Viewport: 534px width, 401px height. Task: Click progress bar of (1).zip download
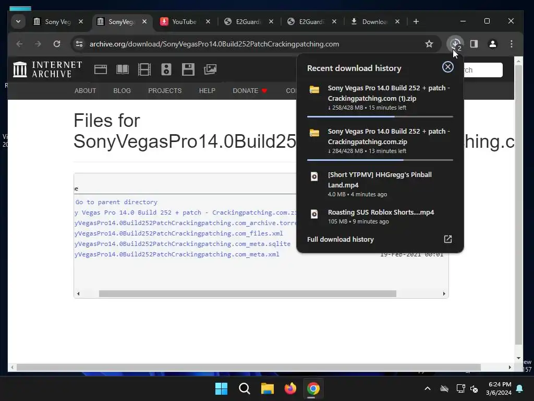(380, 116)
